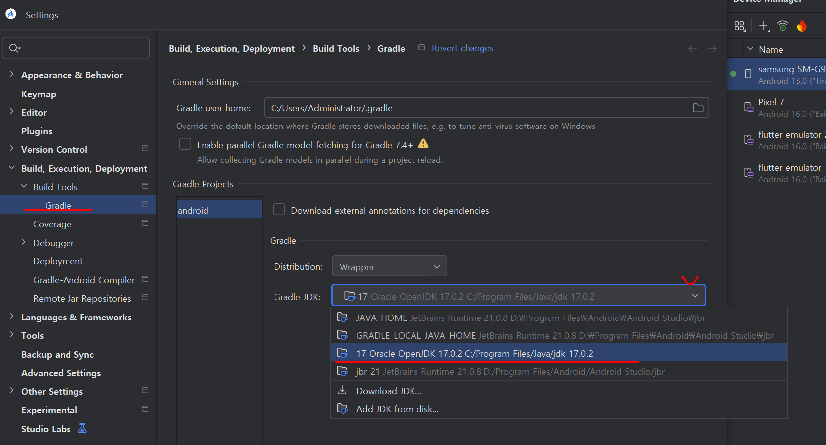
Task: Expand Other Settings section
Action: click(12, 390)
